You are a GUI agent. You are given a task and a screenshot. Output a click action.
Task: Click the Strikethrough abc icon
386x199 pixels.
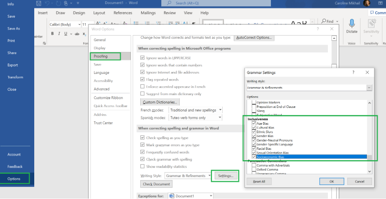tap(77, 34)
